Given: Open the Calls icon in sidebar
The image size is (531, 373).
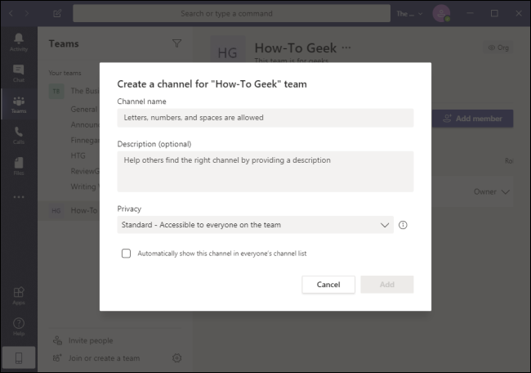Looking at the screenshot, I should pyautogui.click(x=18, y=135).
